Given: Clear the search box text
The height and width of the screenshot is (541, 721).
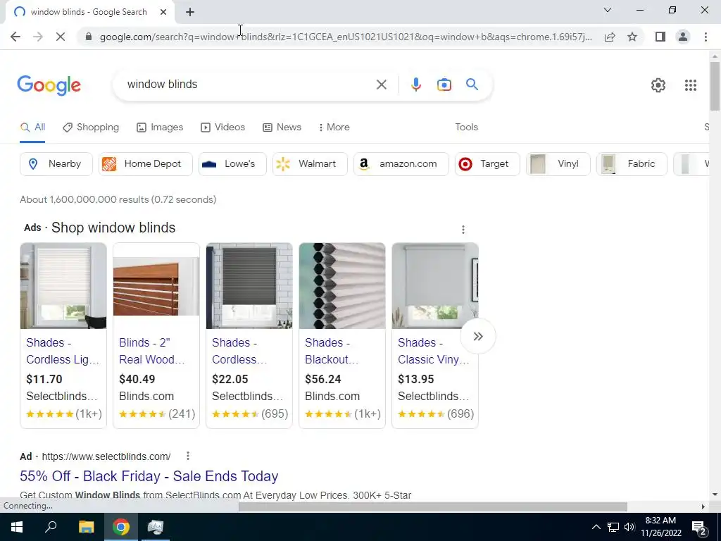Looking at the screenshot, I should pyautogui.click(x=381, y=85).
